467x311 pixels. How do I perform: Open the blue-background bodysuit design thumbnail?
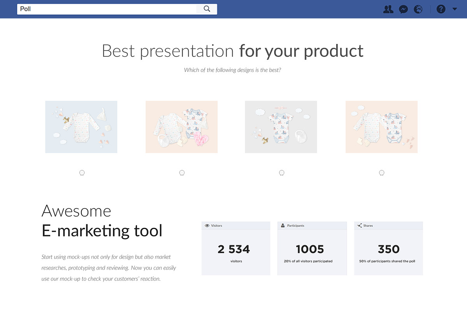point(81,127)
